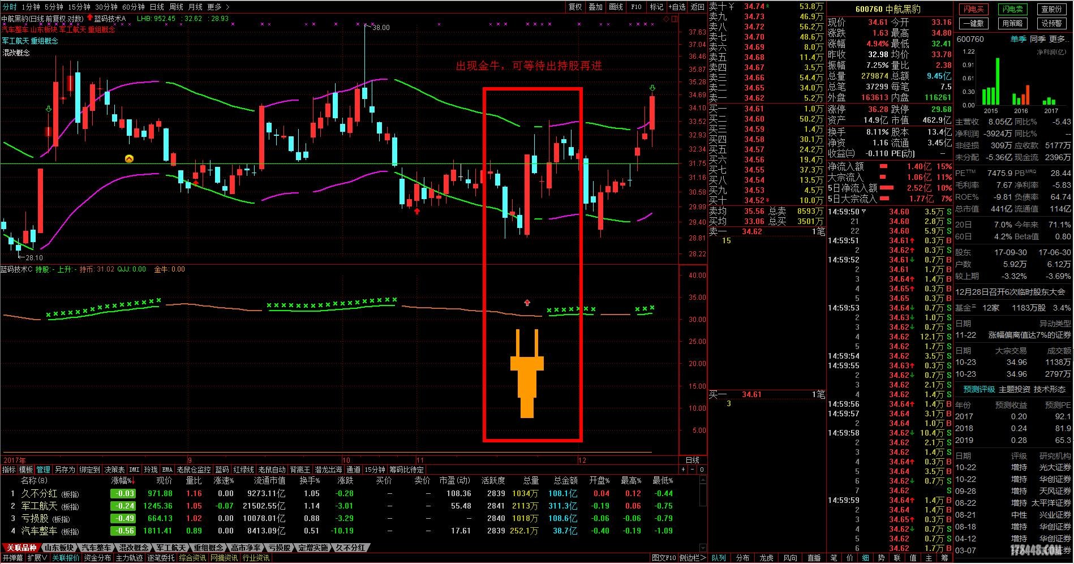
Task: Open the 综合资讯 news tab
Action: click(x=193, y=558)
